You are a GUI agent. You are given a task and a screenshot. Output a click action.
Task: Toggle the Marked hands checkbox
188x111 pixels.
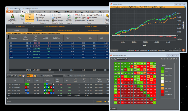41,76
